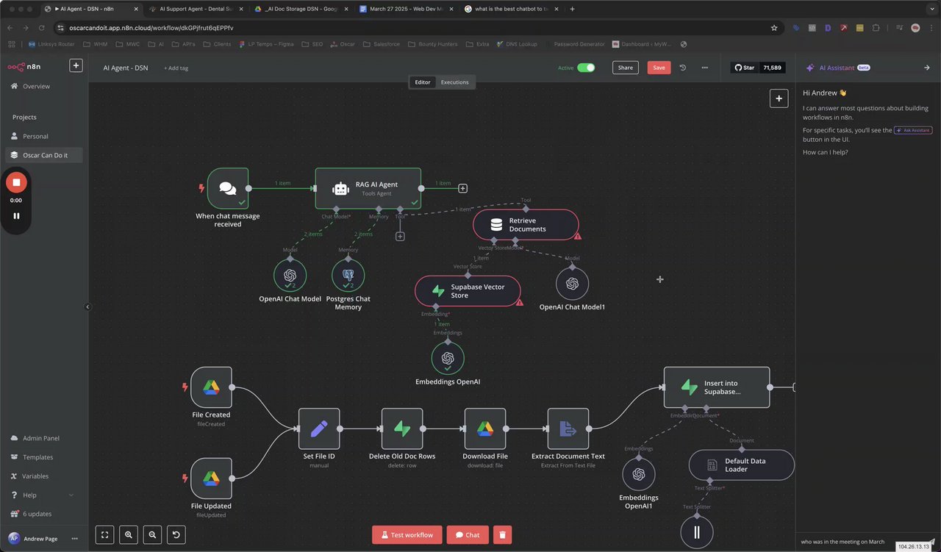This screenshot has height=552, width=941.
Task: Select the Embeddings OpenAI node
Action: tap(448, 359)
